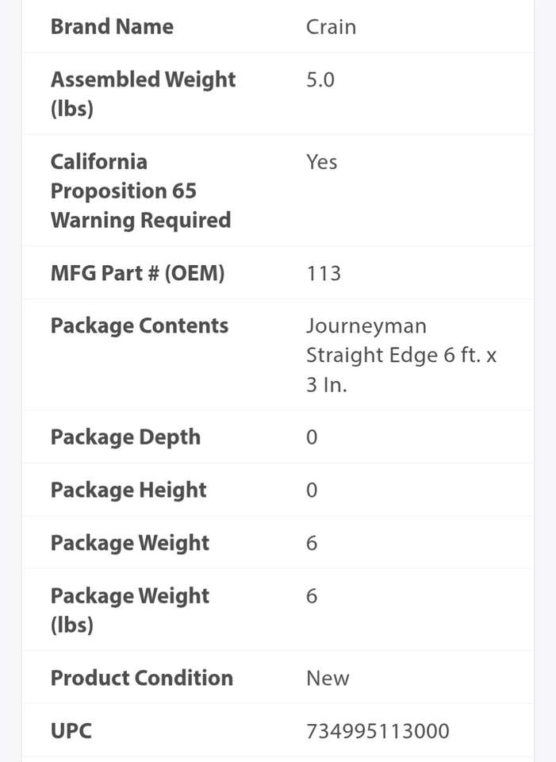Viewport: 556px width, 762px height.
Task: Click Assembled Weight (lbs) label
Action: pos(143,94)
